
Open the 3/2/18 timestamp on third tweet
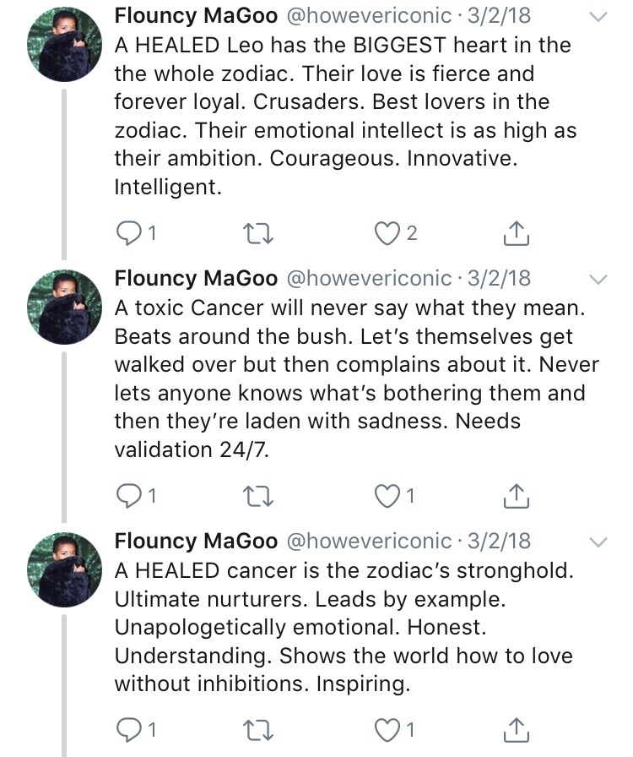(x=499, y=541)
